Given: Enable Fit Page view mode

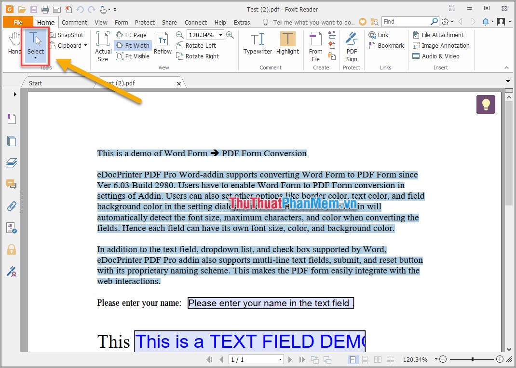Looking at the screenshot, I should pos(132,35).
